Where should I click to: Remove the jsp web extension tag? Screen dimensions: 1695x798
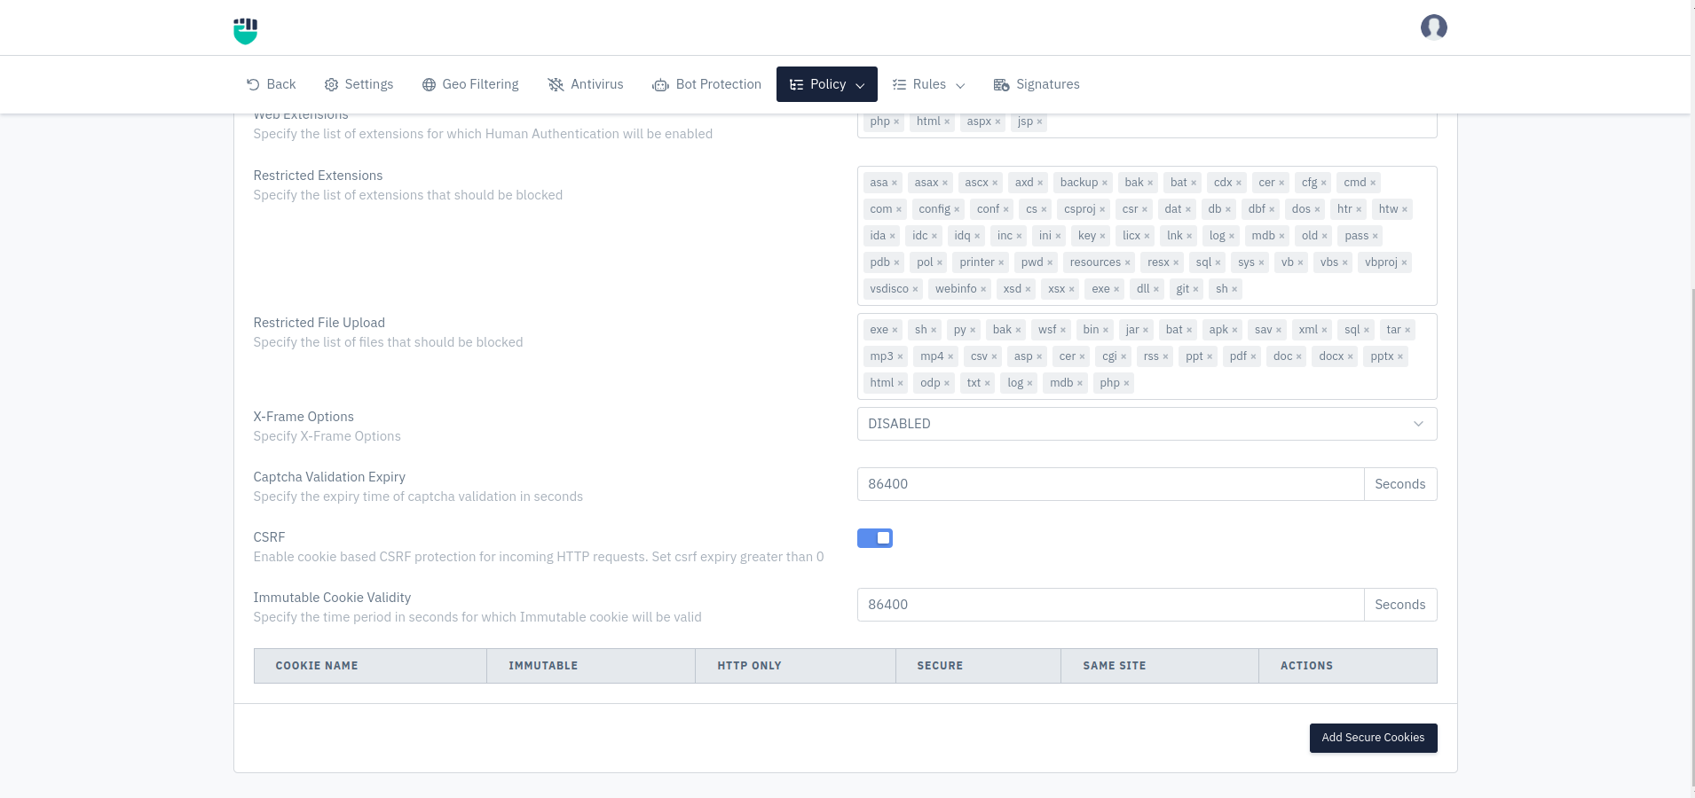[1039, 121]
